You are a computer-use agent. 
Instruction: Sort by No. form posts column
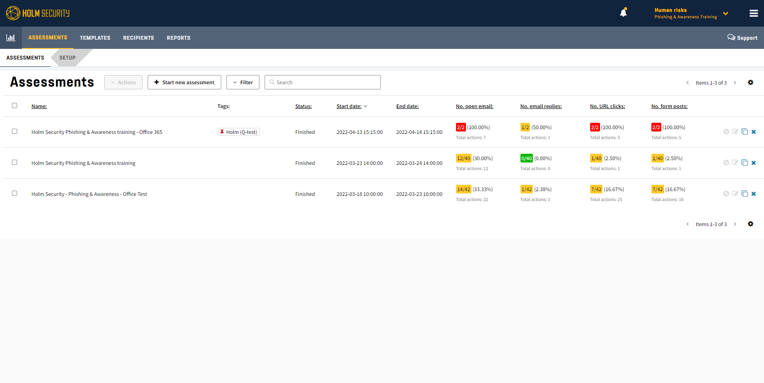[669, 106]
